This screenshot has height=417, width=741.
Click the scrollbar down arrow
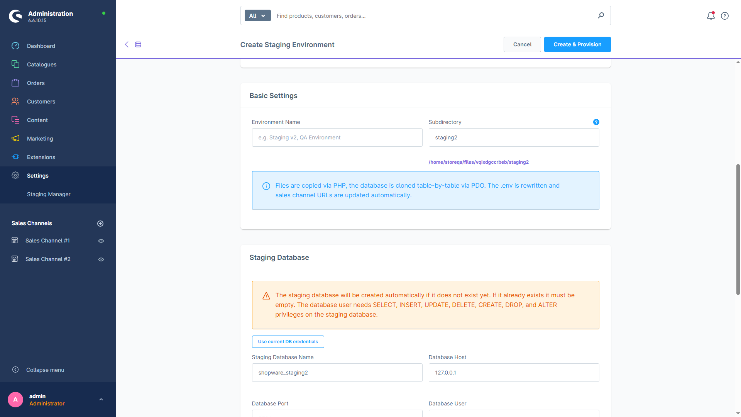point(738,414)
